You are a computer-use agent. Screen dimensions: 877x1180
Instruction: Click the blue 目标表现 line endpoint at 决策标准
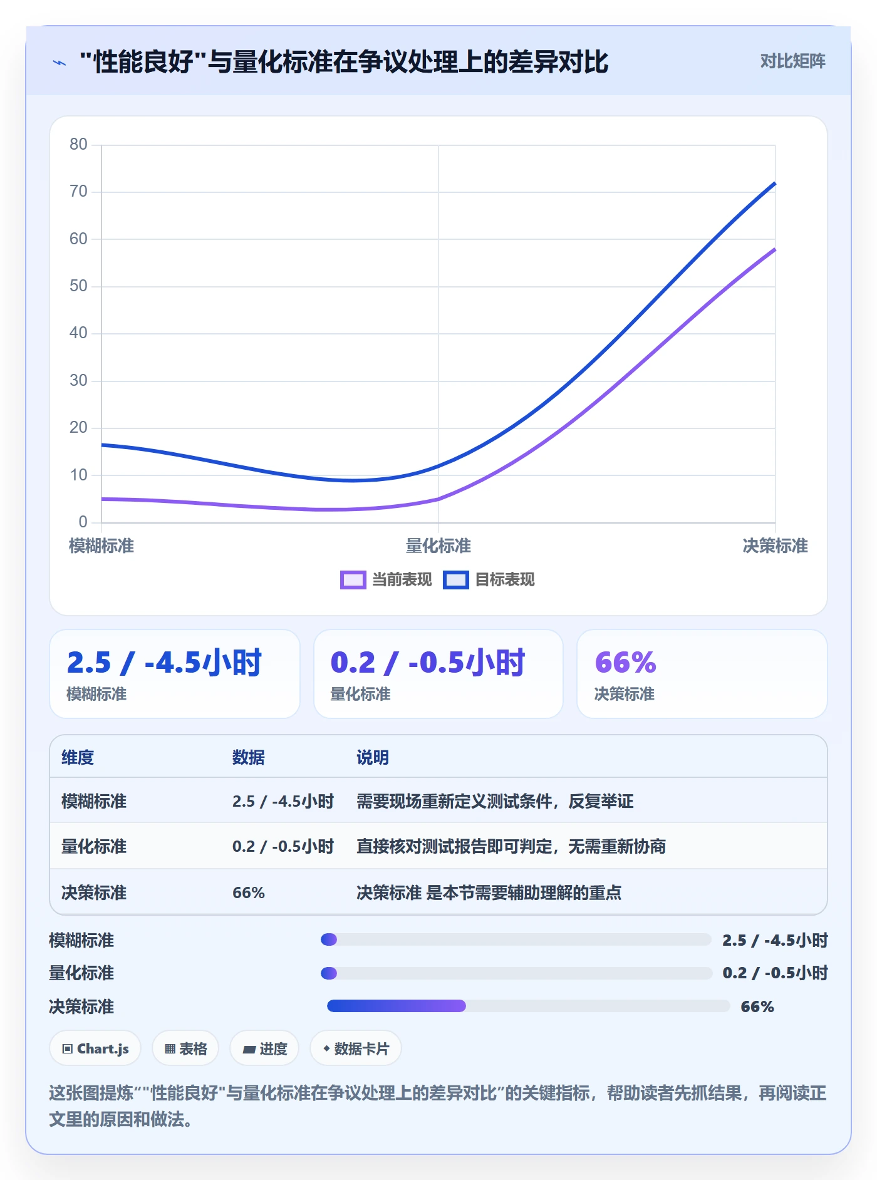point(775,183)
